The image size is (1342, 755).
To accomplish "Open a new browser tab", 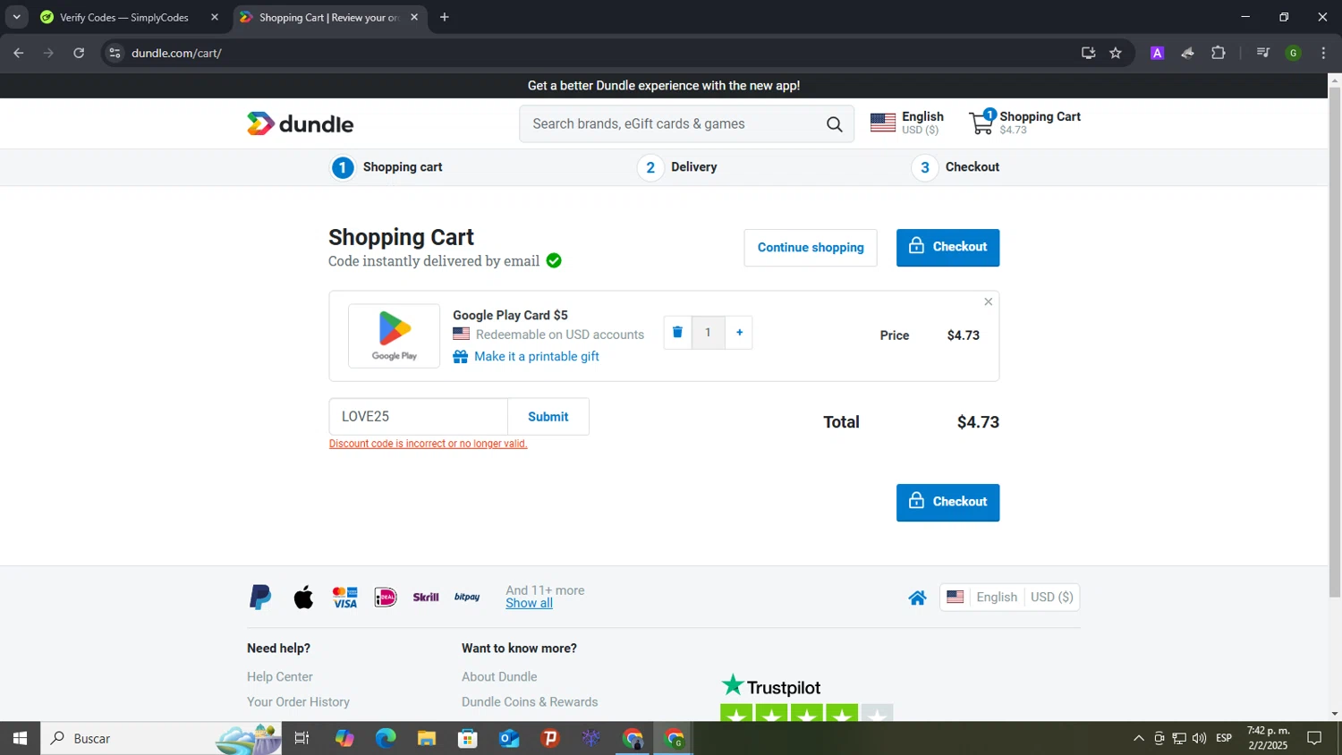I will coord(445,17).
